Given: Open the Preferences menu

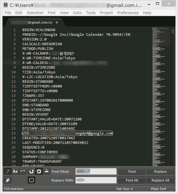Looking at the screenshot, I should 128,13.
